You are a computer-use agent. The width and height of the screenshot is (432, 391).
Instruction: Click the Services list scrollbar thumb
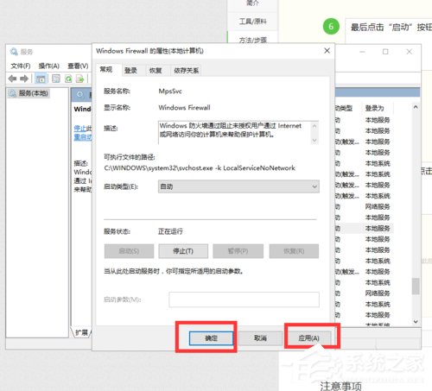click(416, 286)
